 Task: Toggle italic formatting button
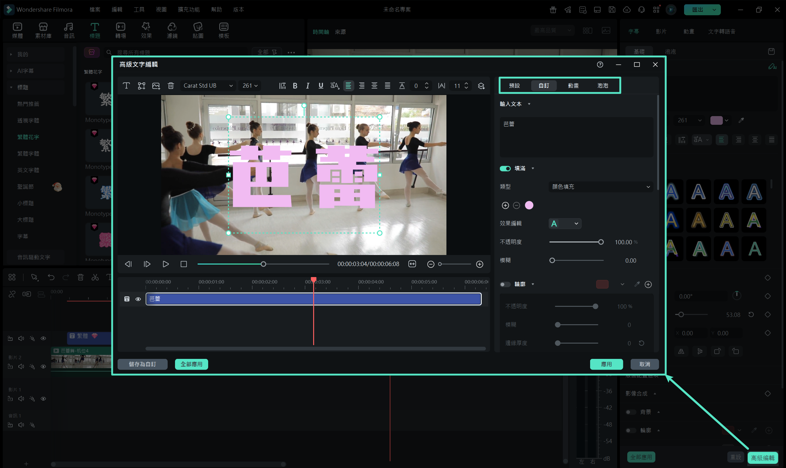[x=307, y=86]
